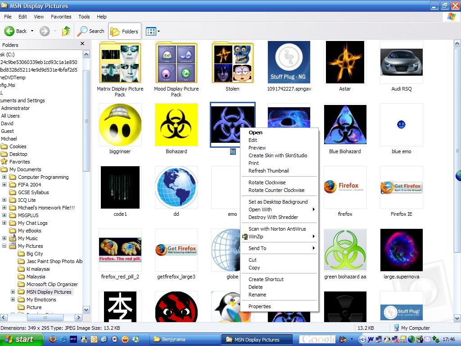Expand the Computer Programming folder node
This screenshot has width=461, height=346.
click(5, 177)
